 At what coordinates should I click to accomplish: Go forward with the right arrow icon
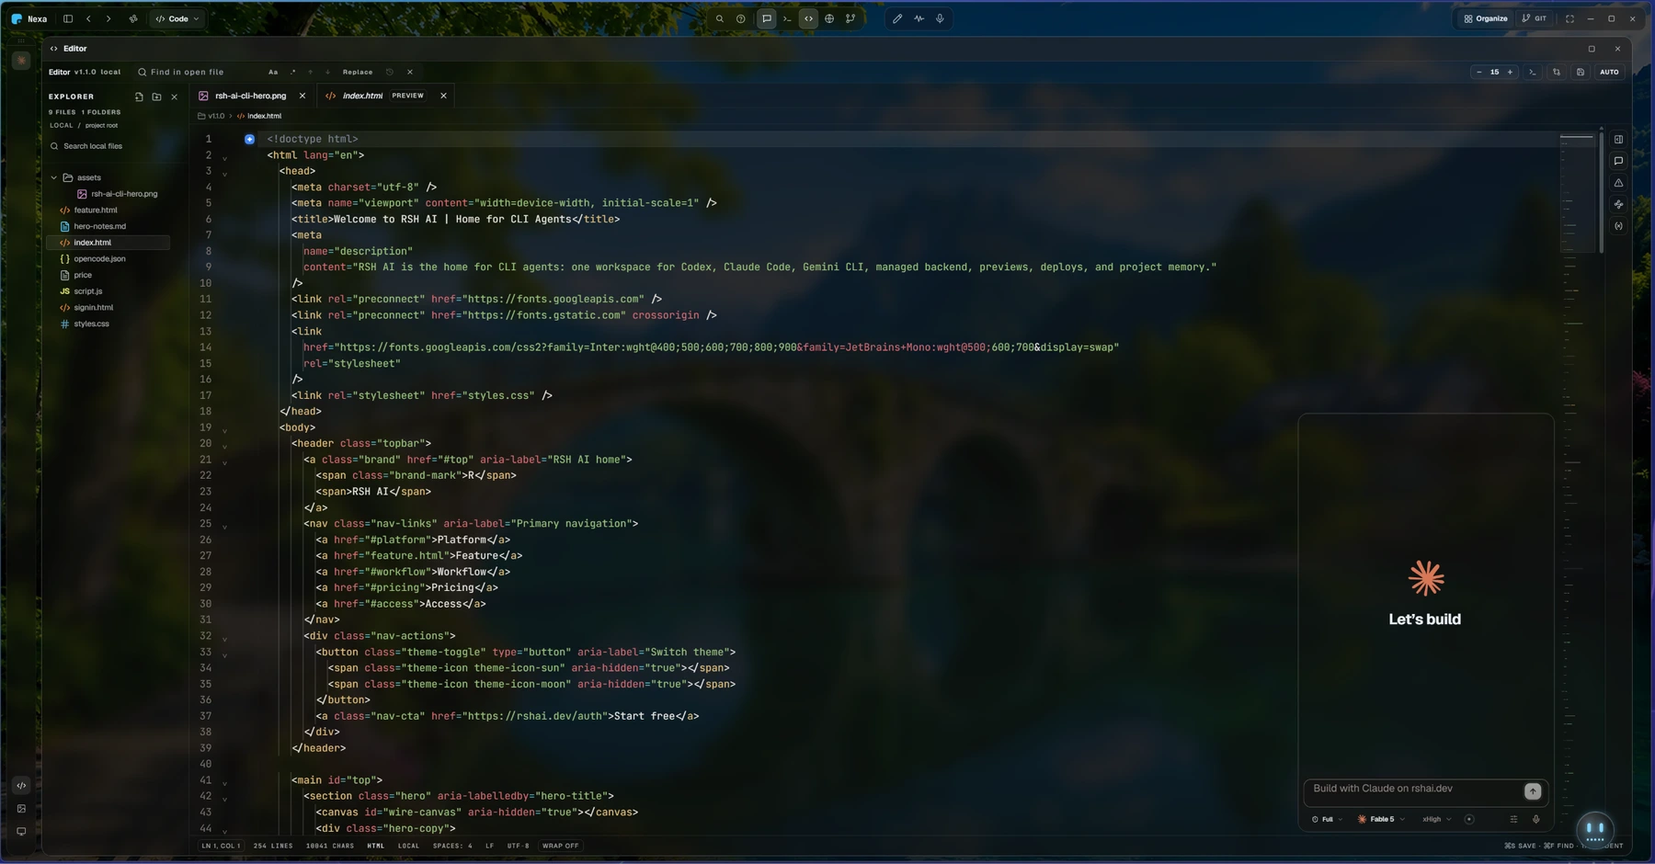[x=108, y=18]
